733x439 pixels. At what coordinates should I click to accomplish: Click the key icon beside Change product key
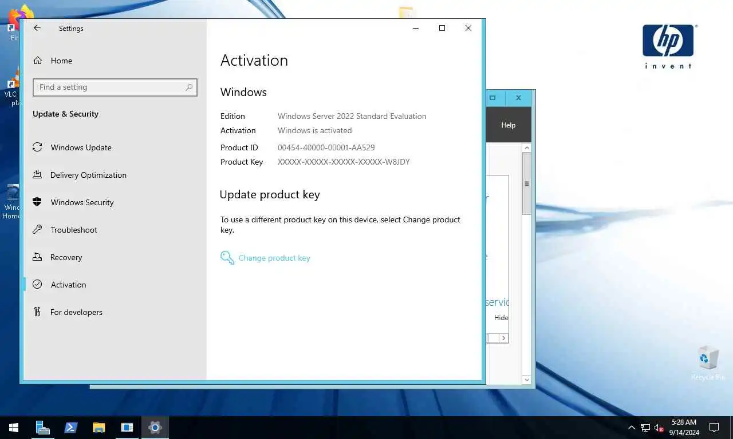coord(227,258)
